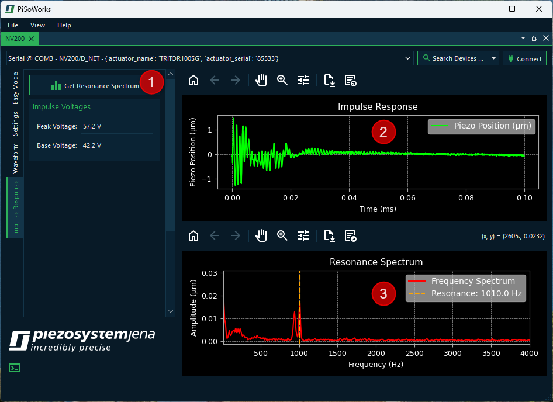Switch to the Waveform side tab
Screen dimensions: 553x402
[x=16, y=158]
